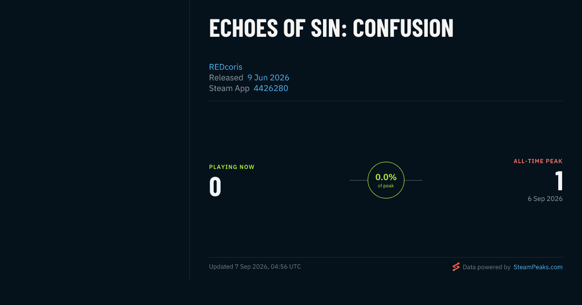Open the REDcoris developer link

pyautogui.click(x=226, y=67)
